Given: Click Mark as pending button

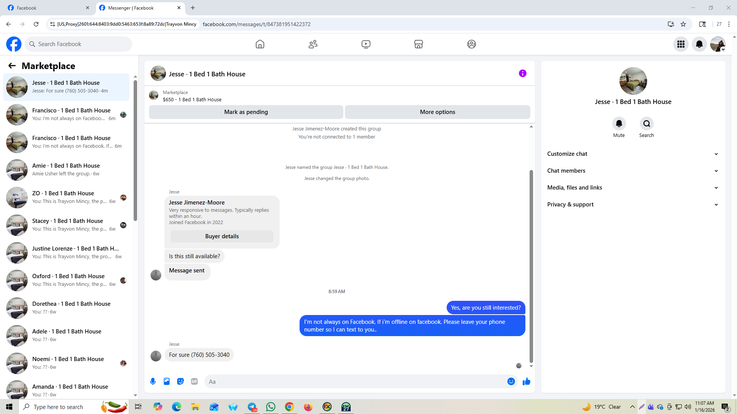Looking at the screenshot, I should point(246,112).
